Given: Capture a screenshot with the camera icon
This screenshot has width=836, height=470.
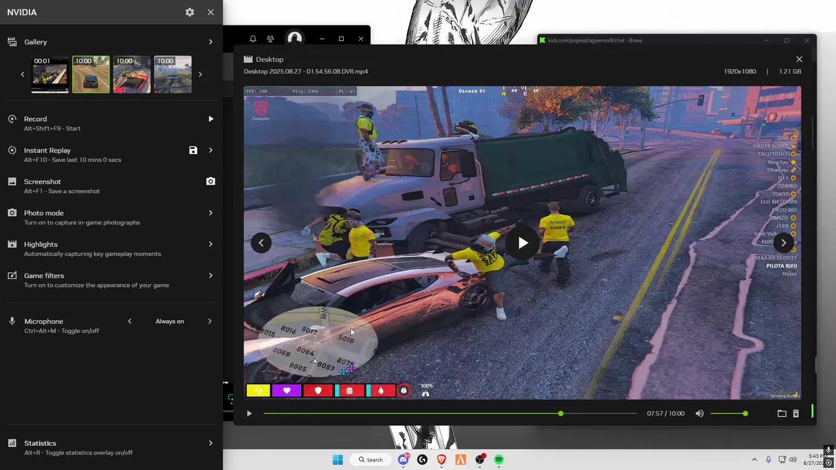Looking at the screenshot, I should click(210, 181).
